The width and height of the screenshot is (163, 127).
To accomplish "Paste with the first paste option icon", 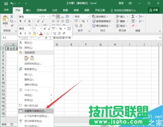I will 26,58.
